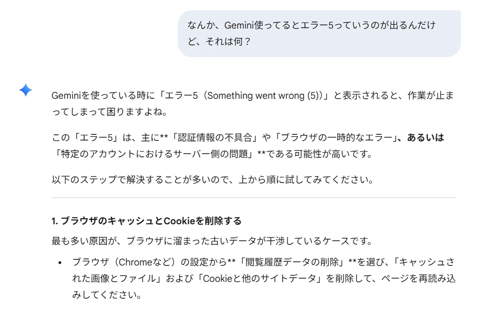Click the horizontal divider below the intro

click(254, 198)
